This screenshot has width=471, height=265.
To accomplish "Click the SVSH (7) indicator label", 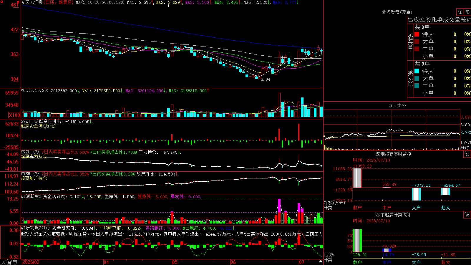I will pyautogui.click(x=30, y=174).
